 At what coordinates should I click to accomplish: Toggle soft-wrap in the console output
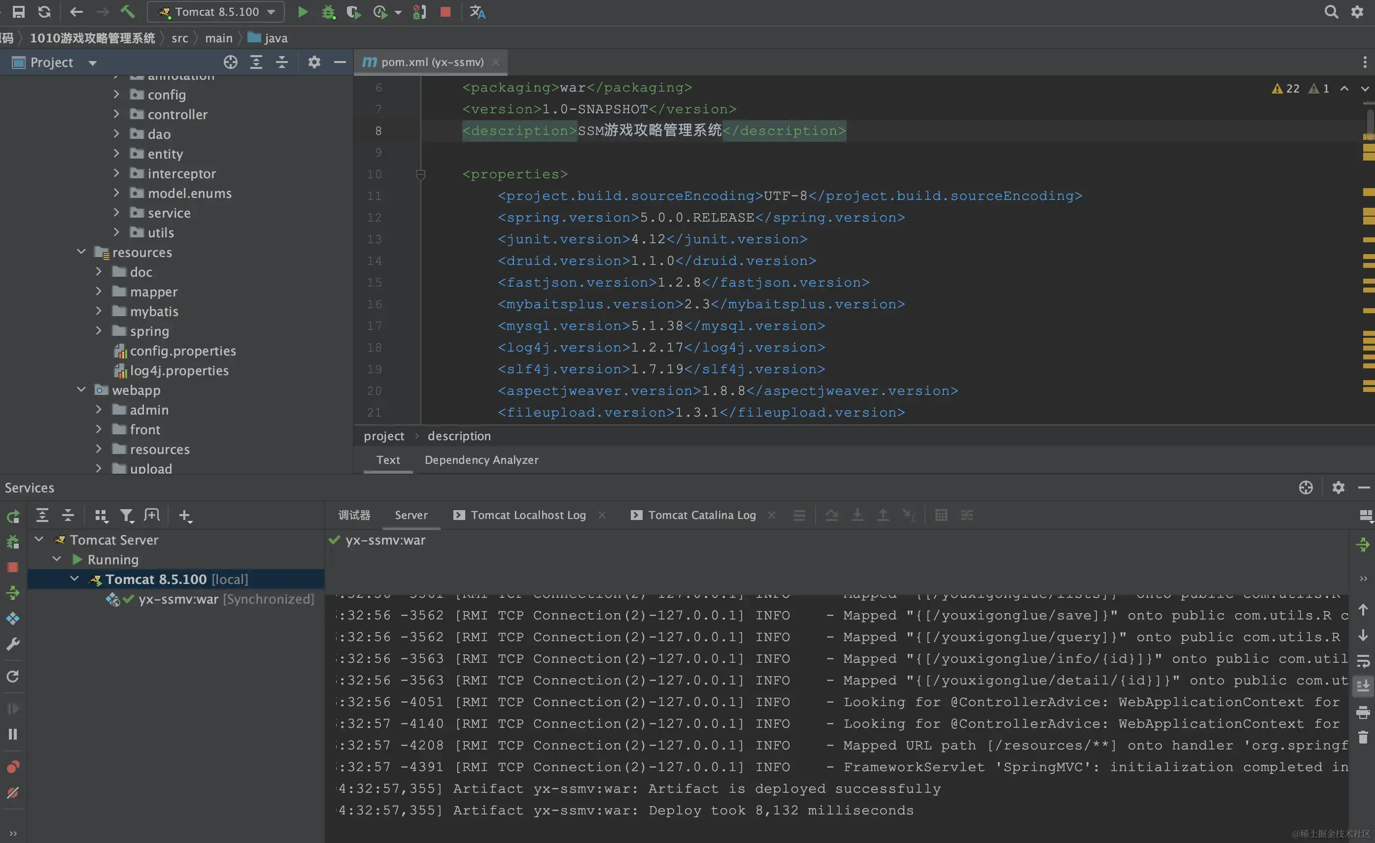coord(1363,661)
